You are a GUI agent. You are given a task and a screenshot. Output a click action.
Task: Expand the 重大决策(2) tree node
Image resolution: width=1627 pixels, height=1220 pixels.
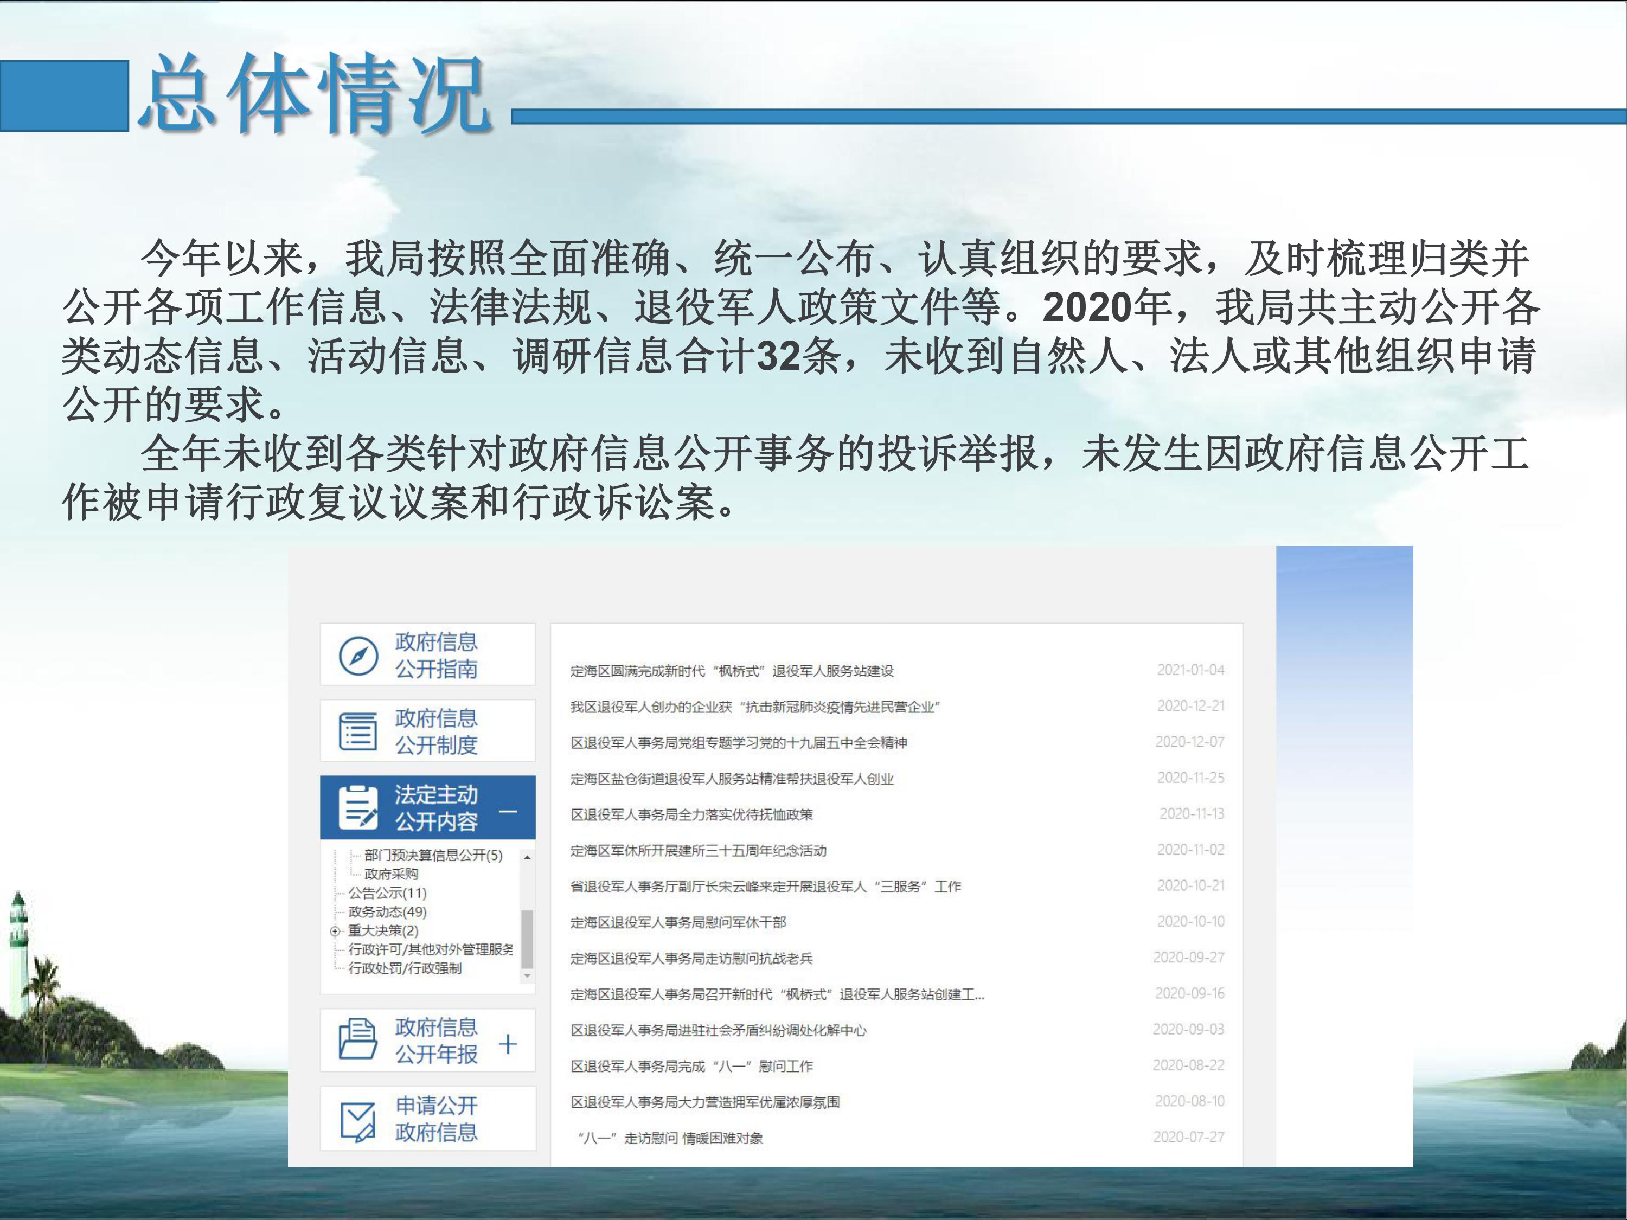[x=335, y=931]
